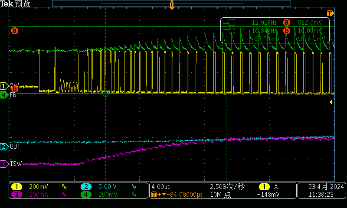Select channel 2 OUT waveform handle

coord(4,147)
